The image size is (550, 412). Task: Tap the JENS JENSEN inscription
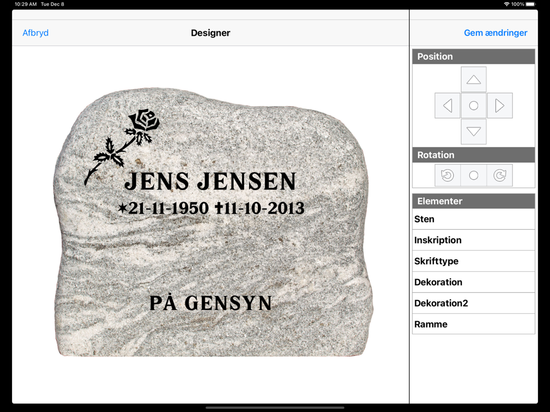click(211, 181)
